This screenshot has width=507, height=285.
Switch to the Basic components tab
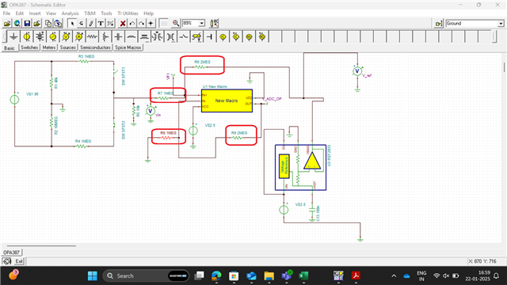coord(10,47)
